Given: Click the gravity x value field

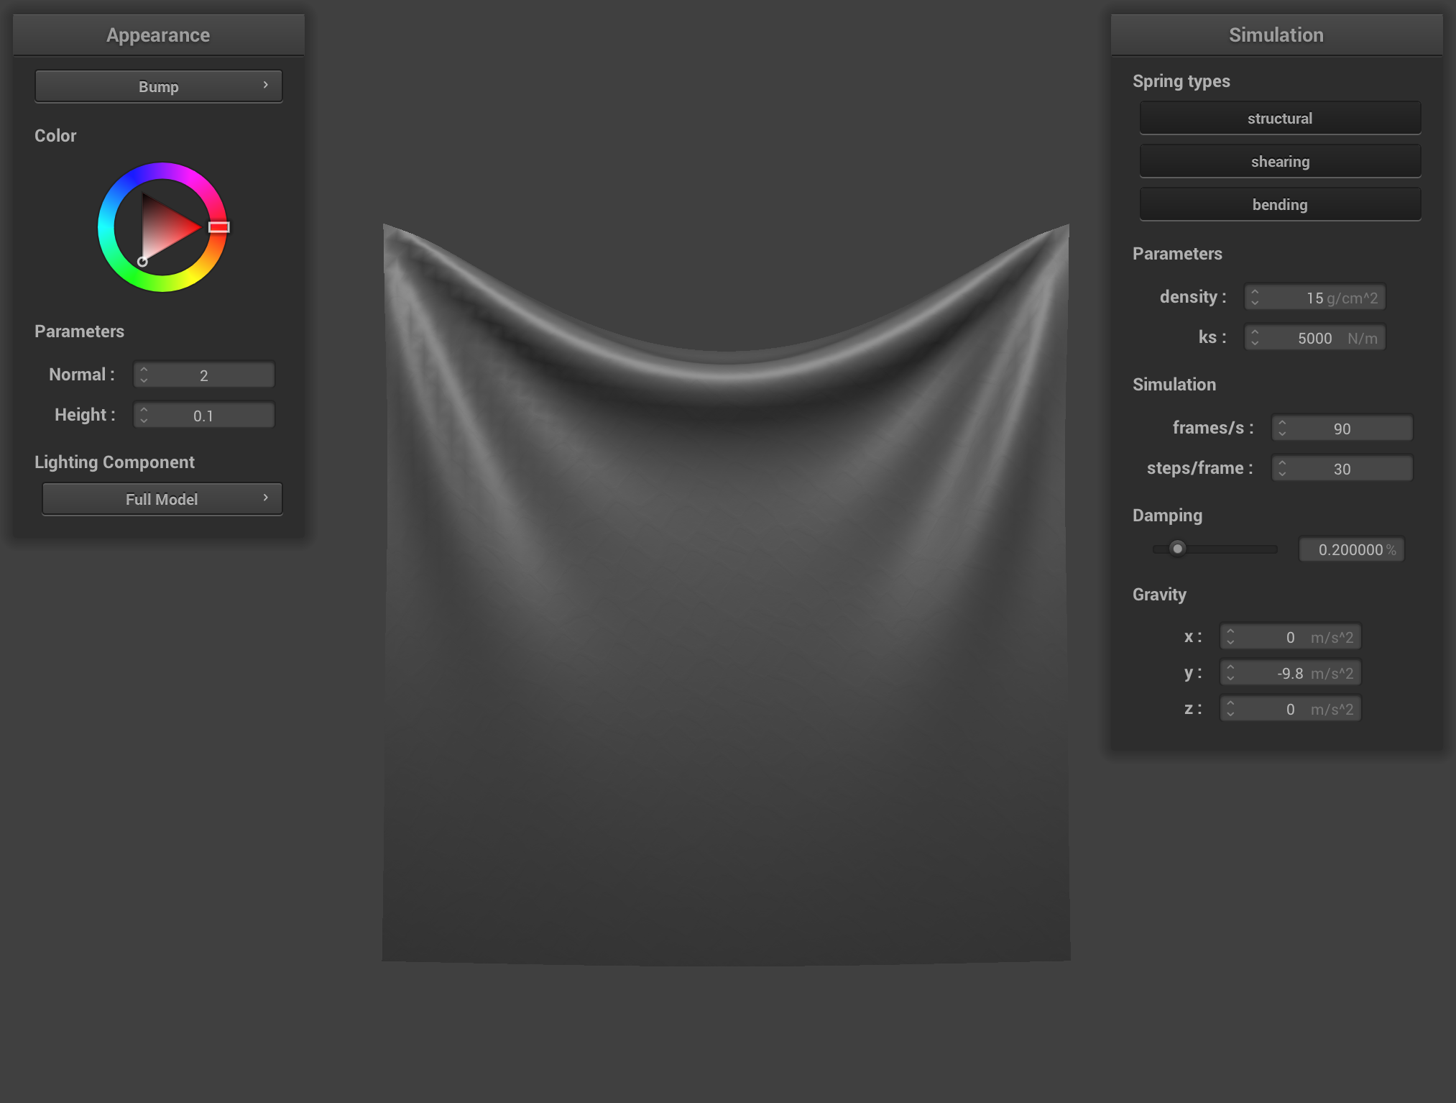Looking at the screenshot, I should pyautogui.click(x=1291, y=637).
